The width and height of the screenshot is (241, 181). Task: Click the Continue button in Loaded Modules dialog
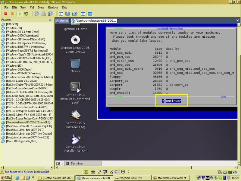[171, 101]
